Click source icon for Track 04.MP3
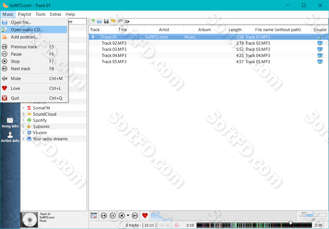Image resolution: width=329 pixels, height=229 pixels. (320, 56)
